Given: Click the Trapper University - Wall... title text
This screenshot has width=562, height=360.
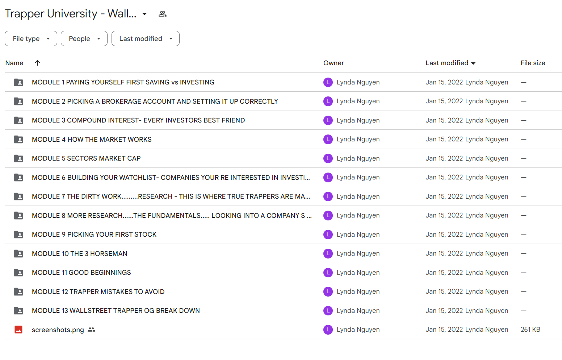Looking at the screenshot, I should coord(71,14).
